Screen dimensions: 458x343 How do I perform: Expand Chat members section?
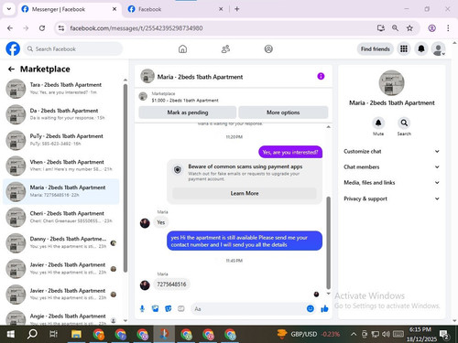tap(392, 166)
